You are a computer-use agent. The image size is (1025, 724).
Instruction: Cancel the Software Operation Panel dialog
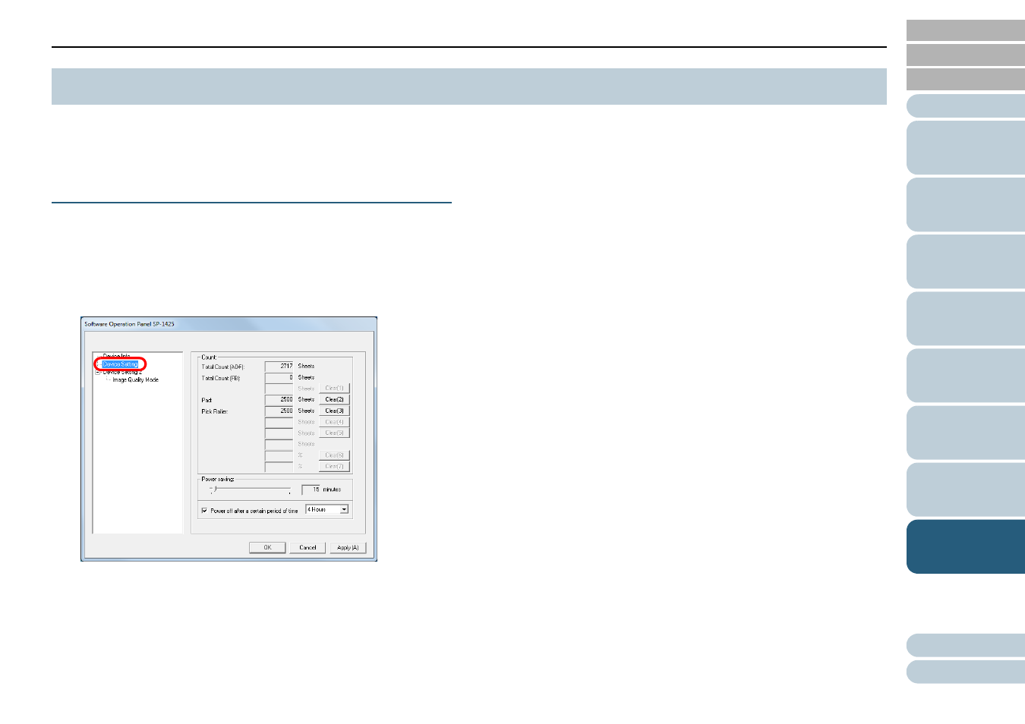(307, 548)
